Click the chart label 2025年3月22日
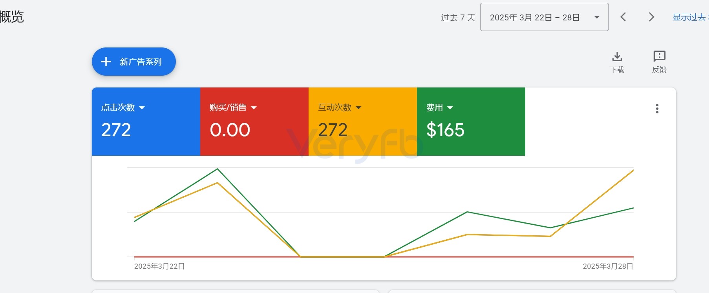 tap(159, 266)
